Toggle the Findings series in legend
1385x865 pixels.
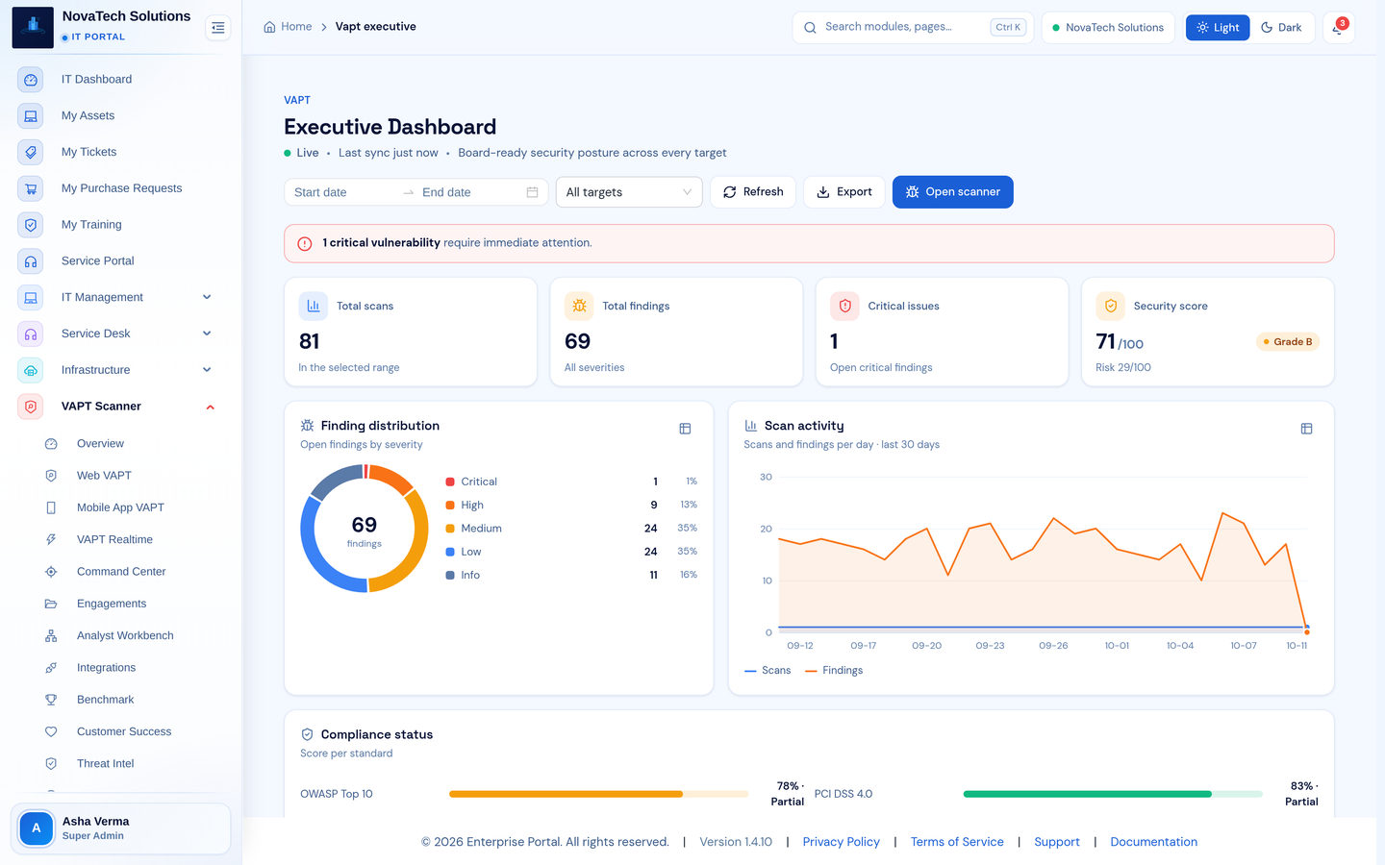(x=834, y=671)
